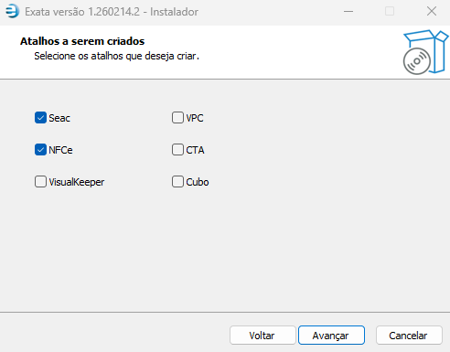Click the Avançar button to continue
This screenshot has width=450, height=352.
click(x=331, y=336)
